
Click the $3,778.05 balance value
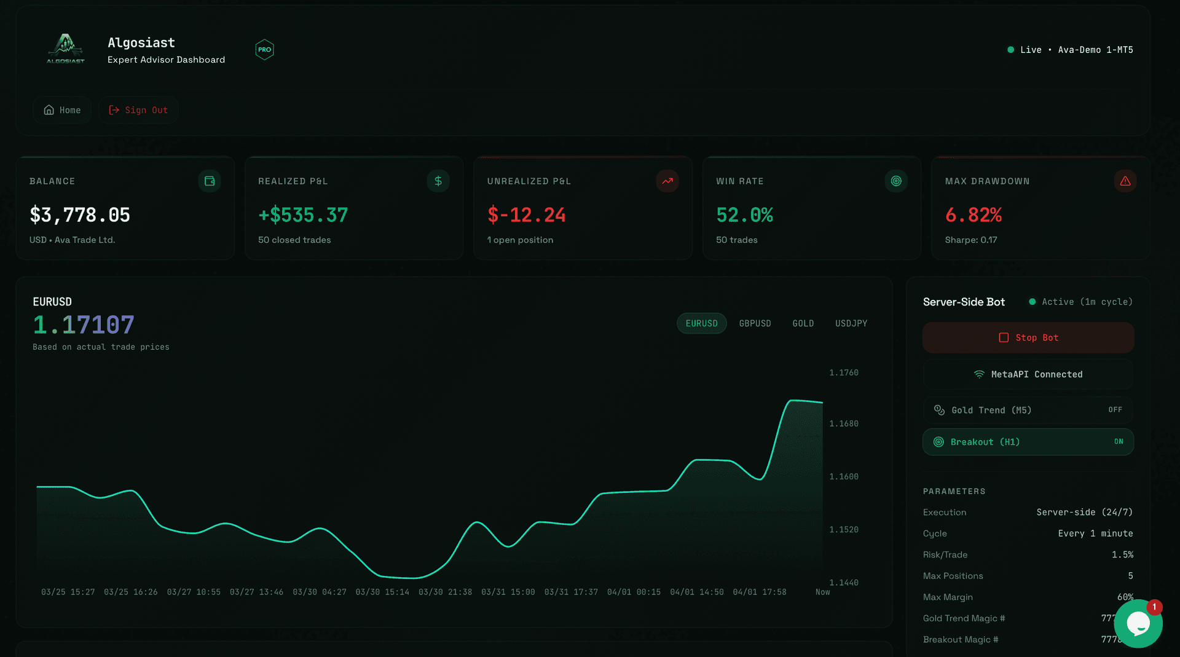click(80, 215)
